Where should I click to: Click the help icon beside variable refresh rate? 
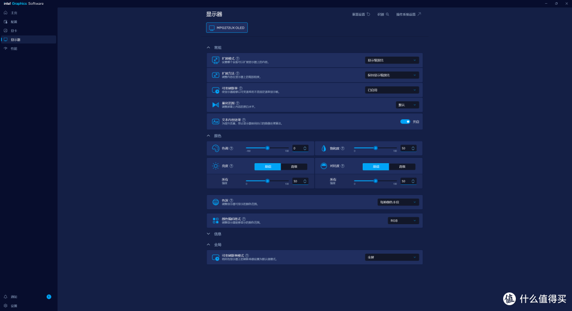[x=241, y=88]
